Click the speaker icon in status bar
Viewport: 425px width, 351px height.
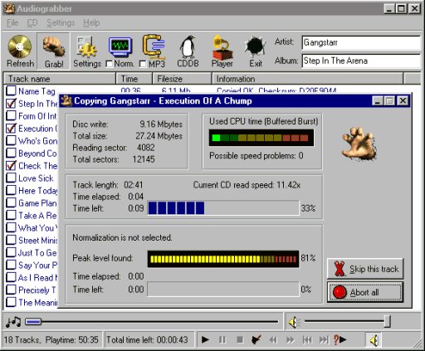[x=374, y=340]
